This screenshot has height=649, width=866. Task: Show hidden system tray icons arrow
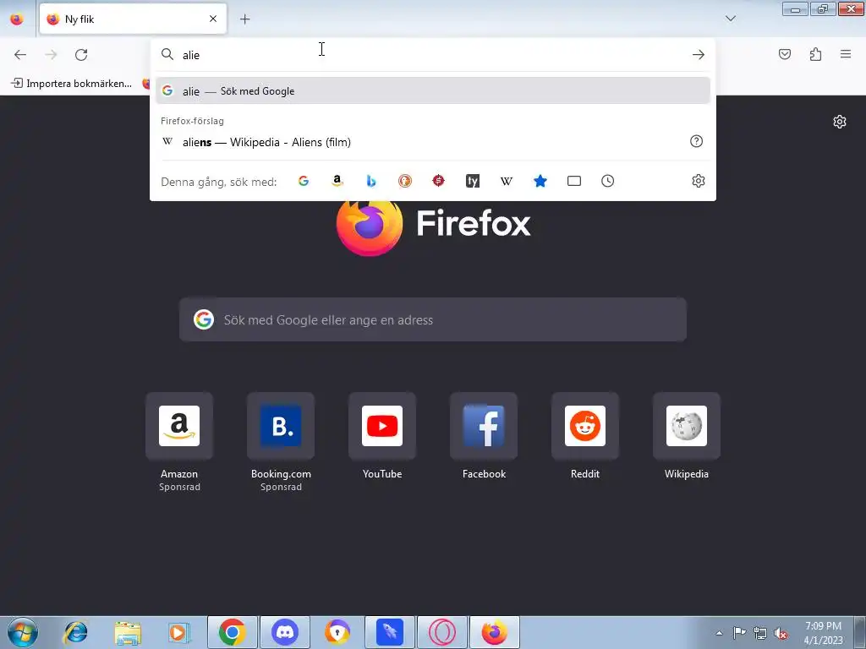coord(719,633)
